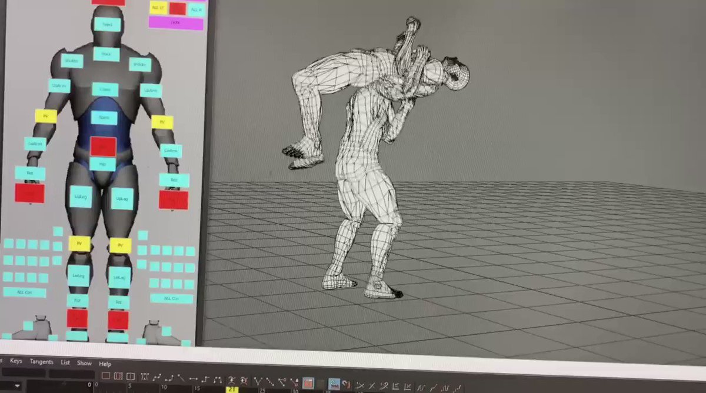This screenshot has height=393, width=706.
Task: Select the Chest control on picker
Action: [x=105, y=89]
